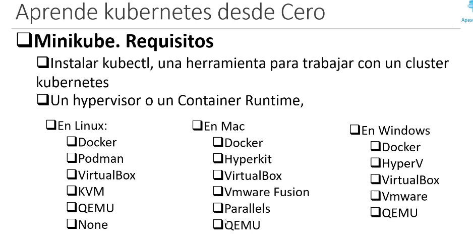Click Docker under the Windows list
The image size is (473, 240).
click(401, 147)
